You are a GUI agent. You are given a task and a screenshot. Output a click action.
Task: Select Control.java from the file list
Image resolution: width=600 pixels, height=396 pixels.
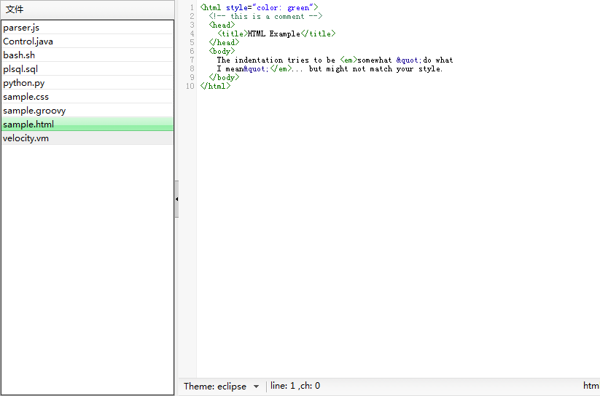28,41
